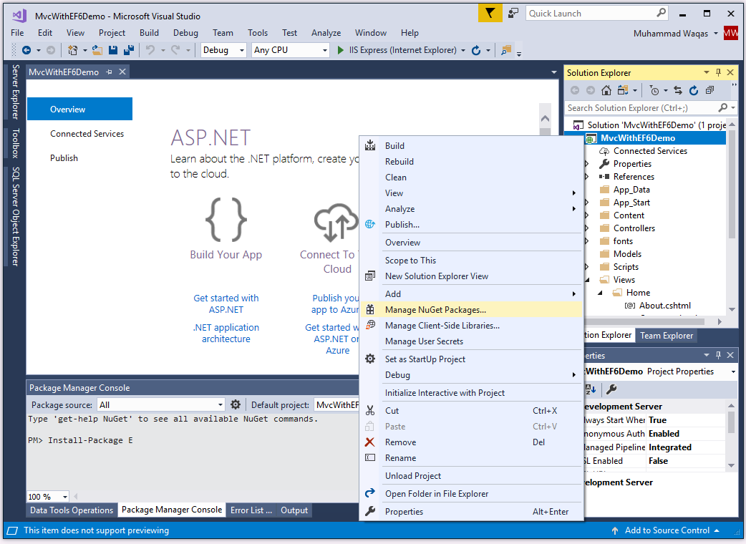This screenshot has height=544, width=746.
Task: Click the New Project toolbar icon
Action: 72,50
